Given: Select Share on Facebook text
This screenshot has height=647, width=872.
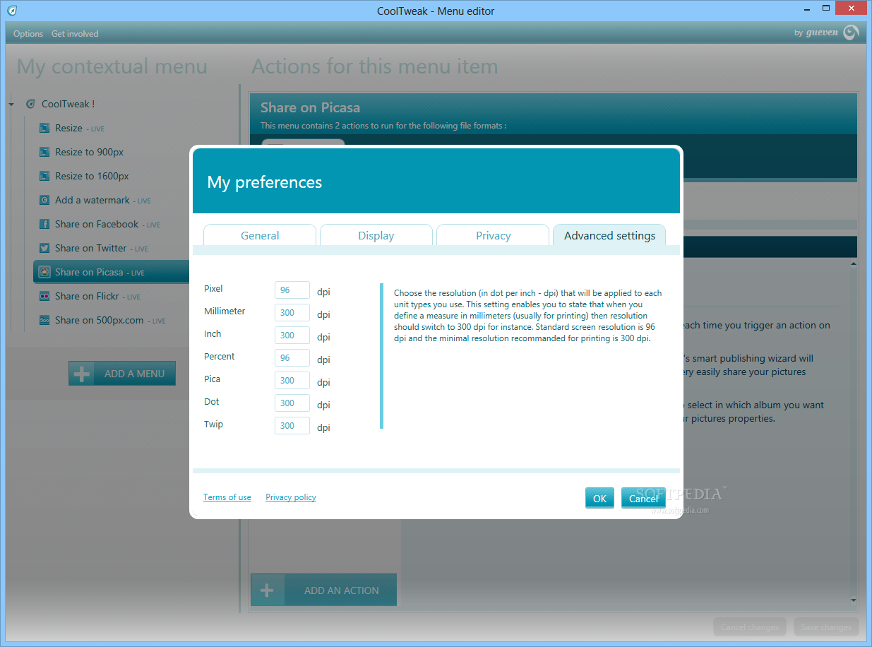Looking at the screenshot, I should tap(97, 224).
